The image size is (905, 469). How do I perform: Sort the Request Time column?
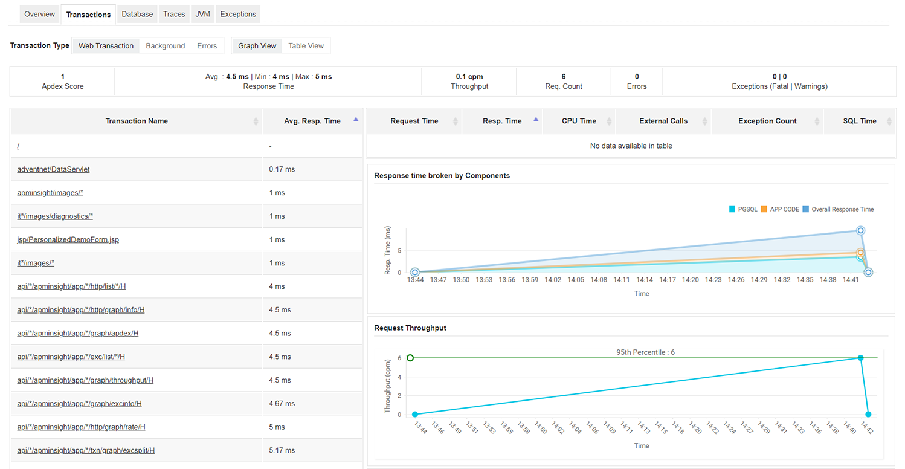(x=456, y=121)
